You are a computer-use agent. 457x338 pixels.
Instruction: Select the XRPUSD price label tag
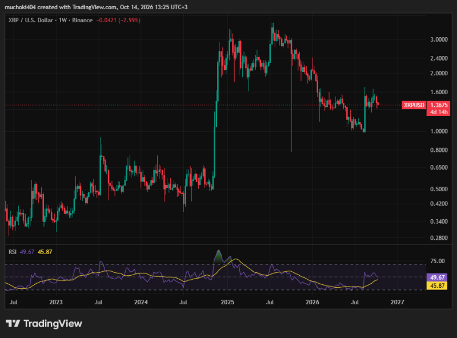tap(414, 105)
